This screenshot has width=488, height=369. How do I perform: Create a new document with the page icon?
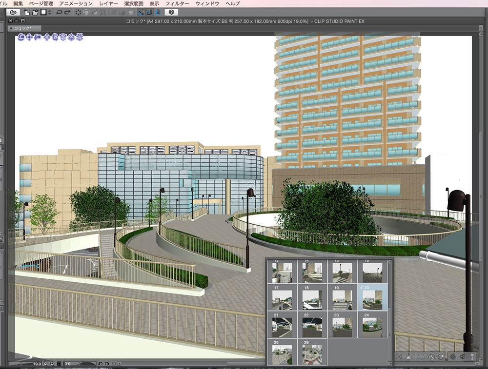27,13
